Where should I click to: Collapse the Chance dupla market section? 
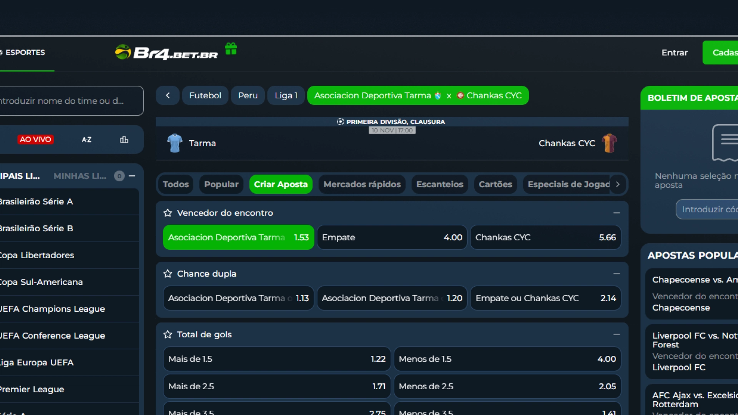(x=617, y=274)
